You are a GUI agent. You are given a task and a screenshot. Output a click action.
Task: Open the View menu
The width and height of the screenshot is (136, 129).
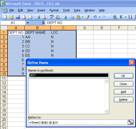(x=30, y=10)
